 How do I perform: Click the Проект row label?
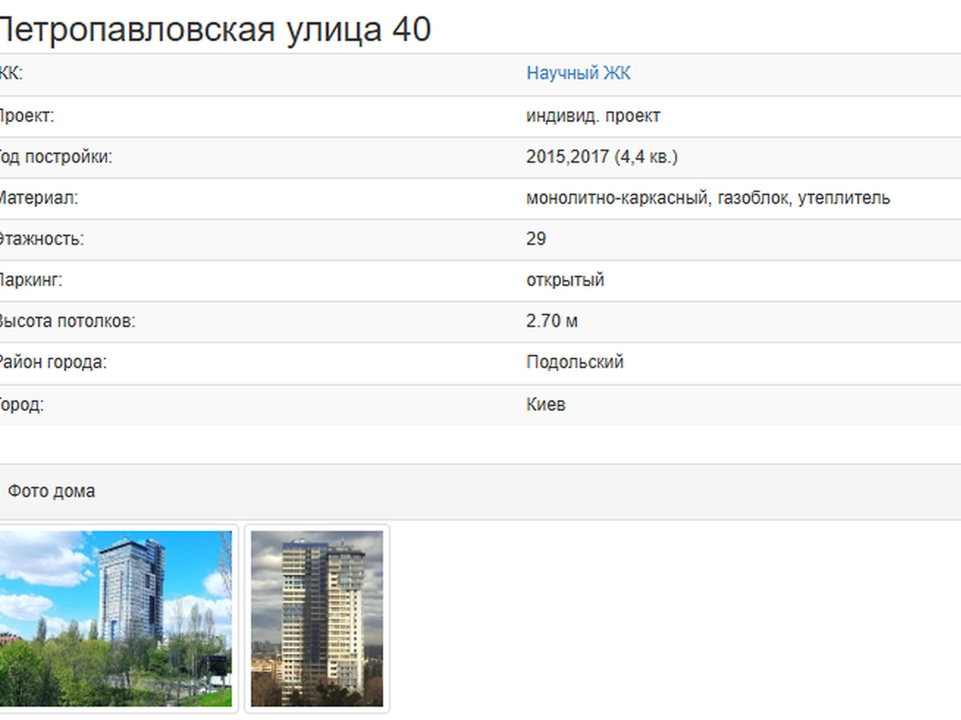pyautogui.click(x=26, y=116)
